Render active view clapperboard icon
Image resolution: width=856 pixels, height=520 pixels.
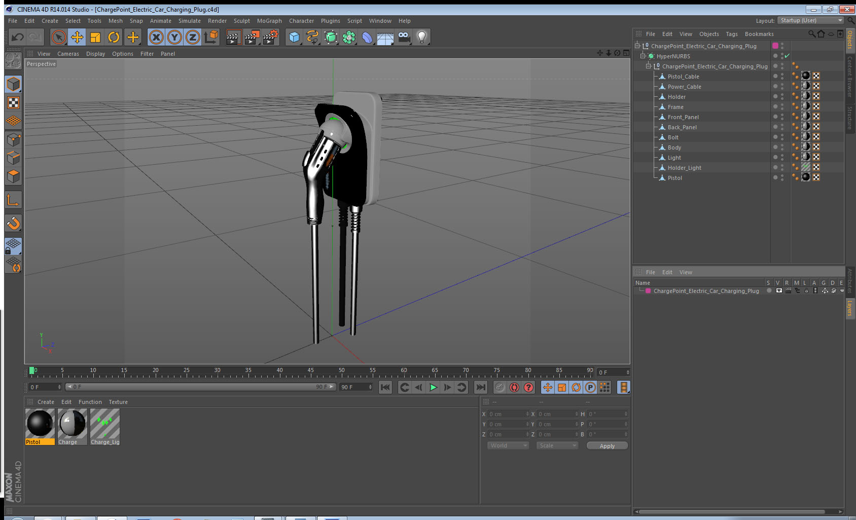pyautogui.click(x=233, y=37)
